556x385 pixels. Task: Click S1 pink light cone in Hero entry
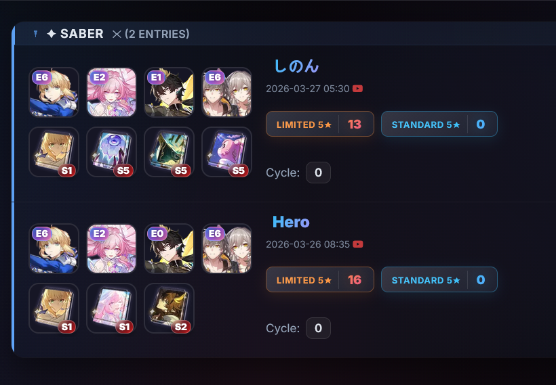(x=111, y=309)
